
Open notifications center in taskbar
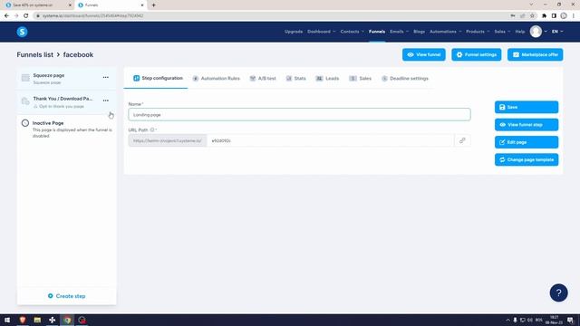coord(570,320)
